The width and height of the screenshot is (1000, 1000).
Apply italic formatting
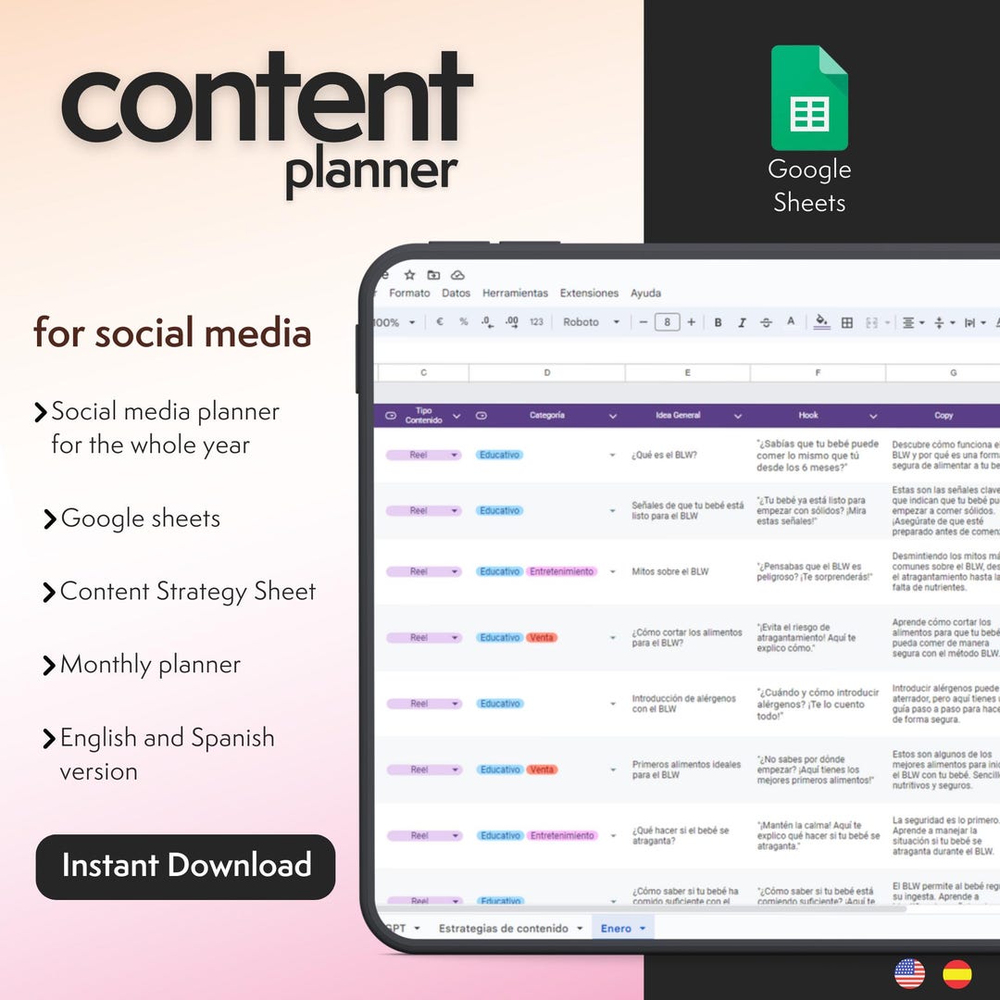point(741,322)
